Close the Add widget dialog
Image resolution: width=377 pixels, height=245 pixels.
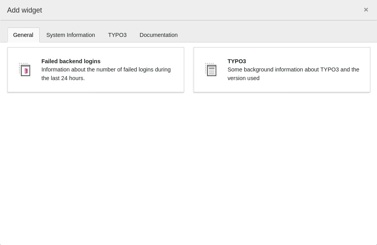366,10
